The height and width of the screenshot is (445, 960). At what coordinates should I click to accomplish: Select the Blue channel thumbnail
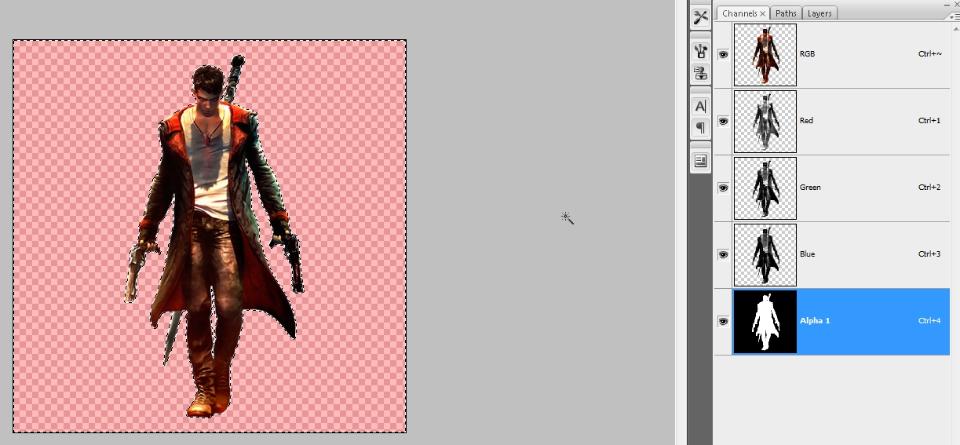point(765,254)
